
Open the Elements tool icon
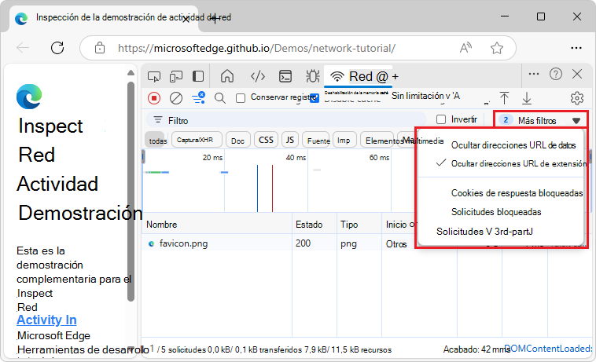(x=258, y=76)
